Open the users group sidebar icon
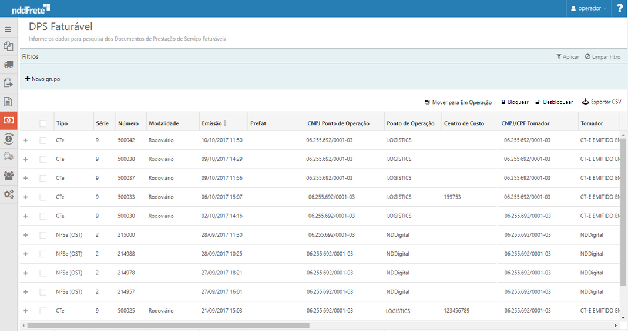628x332 pixels. (8, 175)
